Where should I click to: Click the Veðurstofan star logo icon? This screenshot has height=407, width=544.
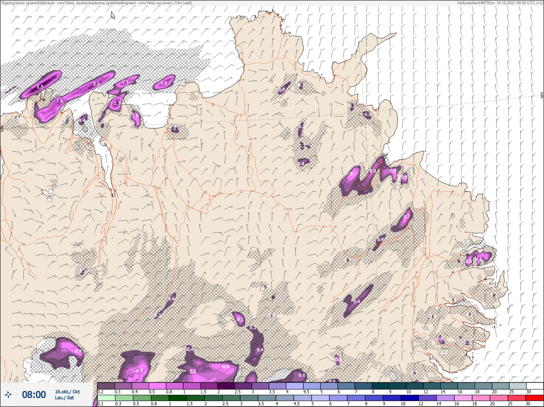tap(8, 395)
